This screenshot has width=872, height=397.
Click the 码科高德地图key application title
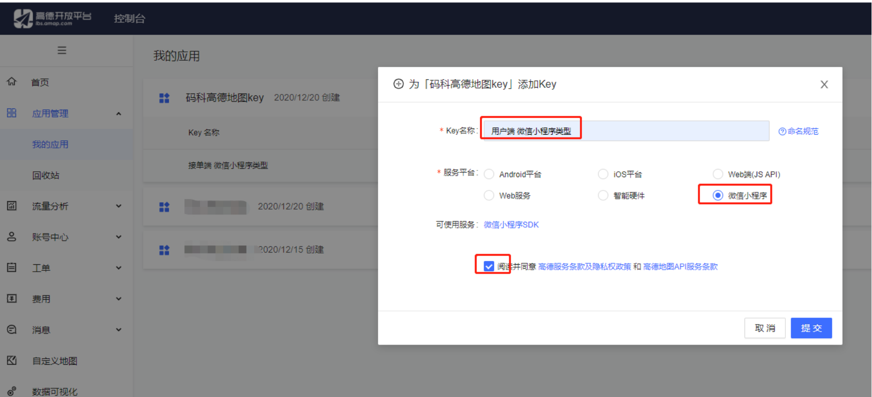[224, 97]
